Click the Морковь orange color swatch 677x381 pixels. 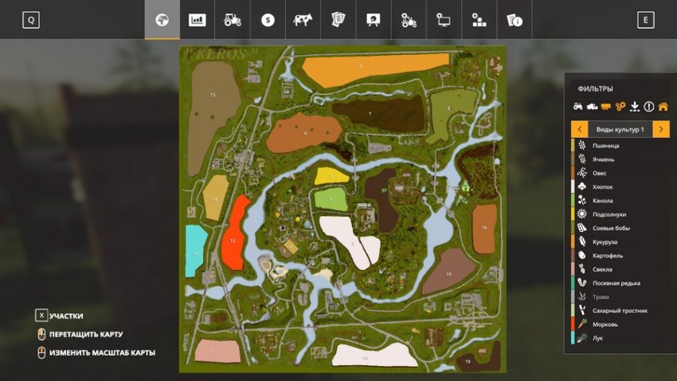tap(573, 324)
